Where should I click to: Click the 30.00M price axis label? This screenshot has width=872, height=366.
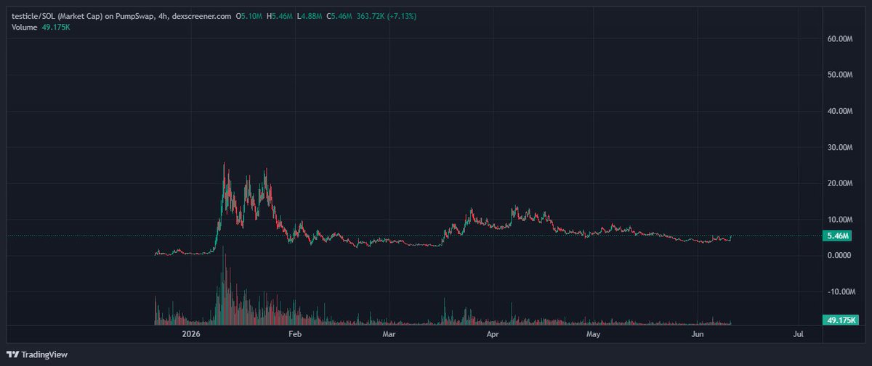[840, 147]
